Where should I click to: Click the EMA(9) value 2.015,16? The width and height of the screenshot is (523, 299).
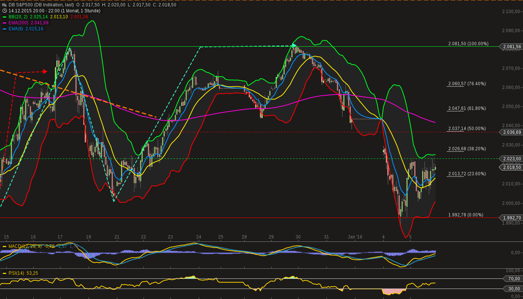pyautogui.click(x=34, y=29)
